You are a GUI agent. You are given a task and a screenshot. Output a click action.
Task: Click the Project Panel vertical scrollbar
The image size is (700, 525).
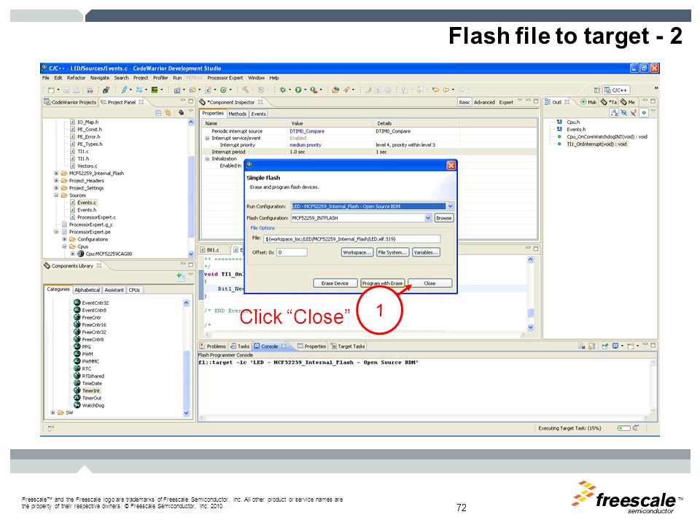(x=191, y=187)
